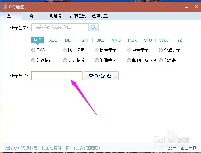Choose the 宅急送 option
Image resolution: width=201 pixels, height=153 pixels.
(161, 60)
